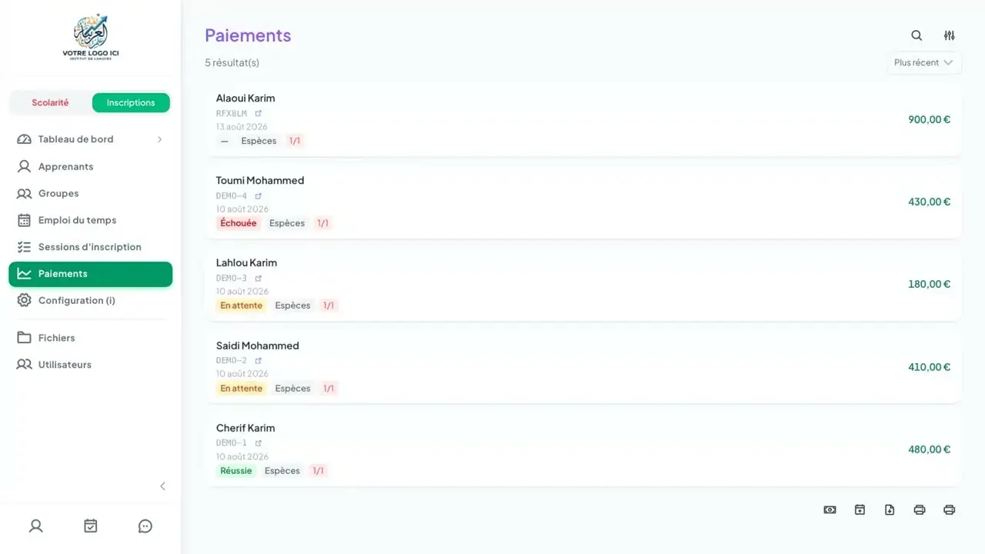
Task: Click the Paiements page heading
Action: [x=248, y=35]
